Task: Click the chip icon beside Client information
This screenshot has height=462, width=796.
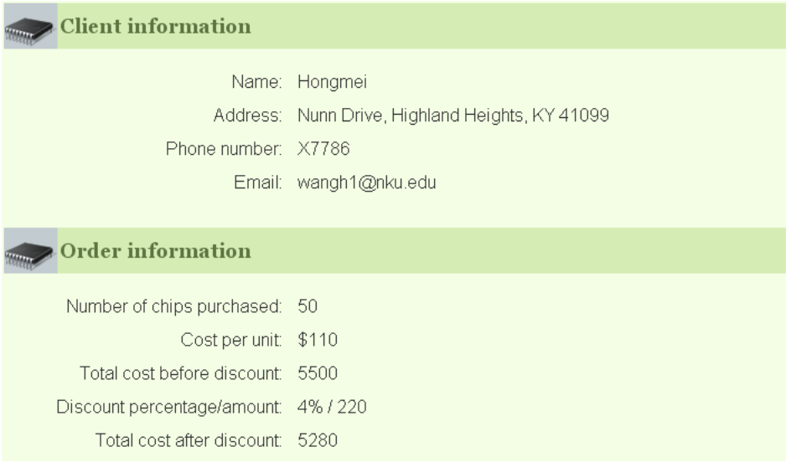Action: [x=30, y=27]
